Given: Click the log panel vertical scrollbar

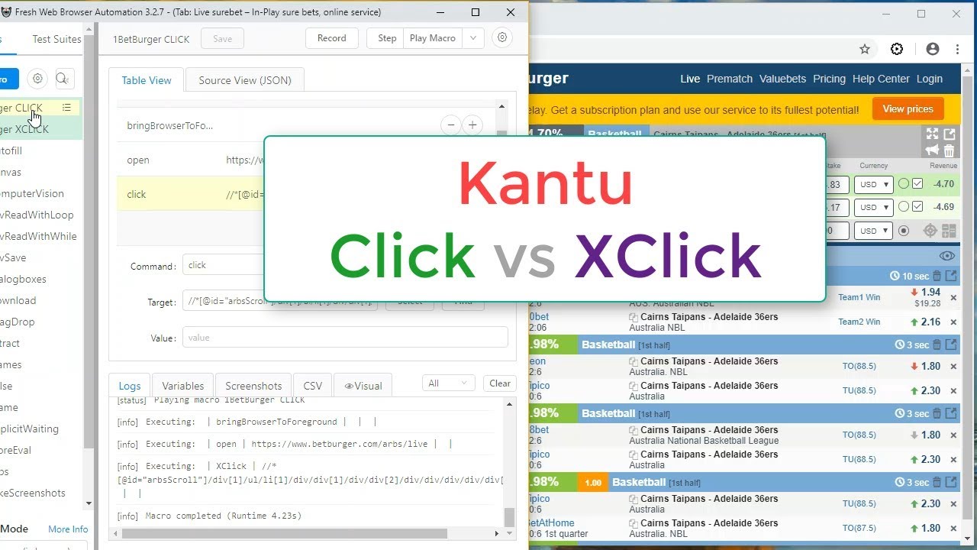Looking at the screenshot, I should click(x=509, y=517).
